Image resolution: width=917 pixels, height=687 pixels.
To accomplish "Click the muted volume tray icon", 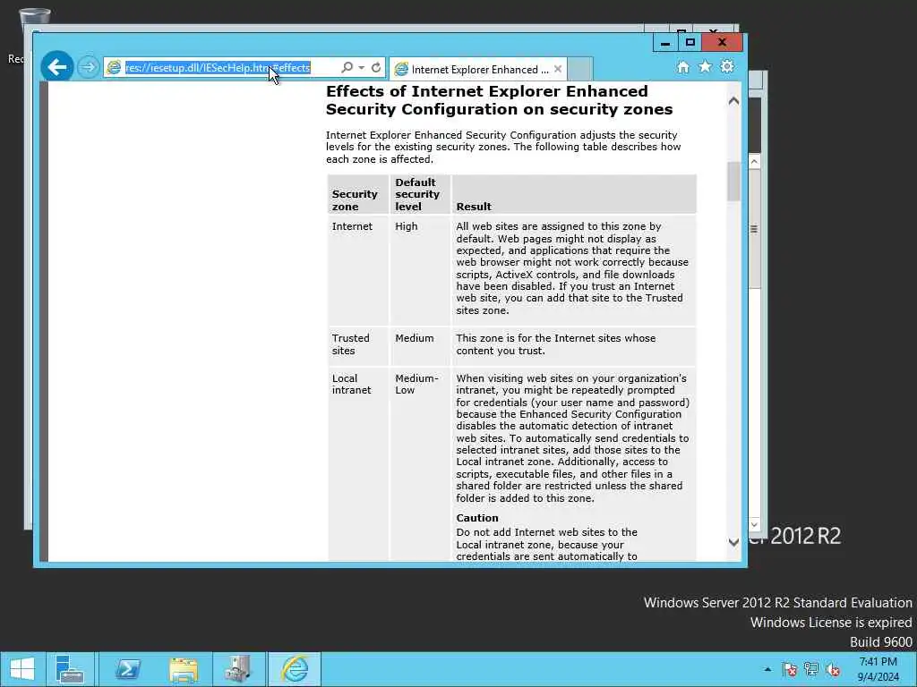I will [x=833, y=669].
